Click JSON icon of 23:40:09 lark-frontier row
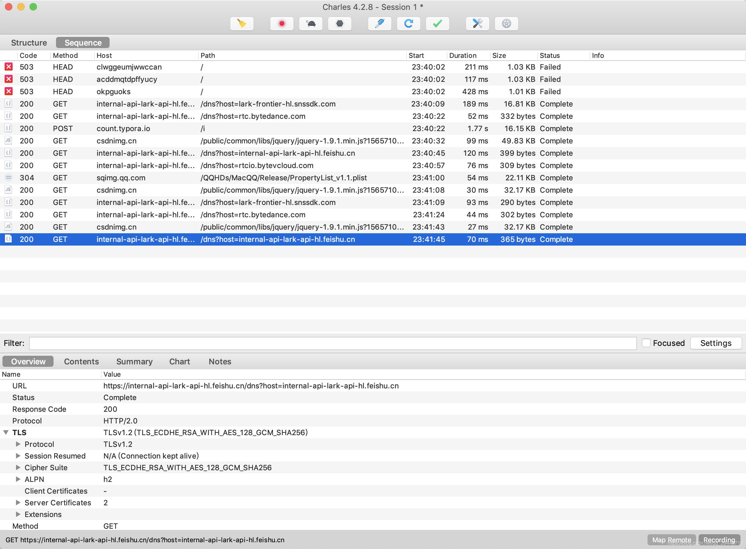The height and width of the screenshot is (549, 746). tap(8, 104)
